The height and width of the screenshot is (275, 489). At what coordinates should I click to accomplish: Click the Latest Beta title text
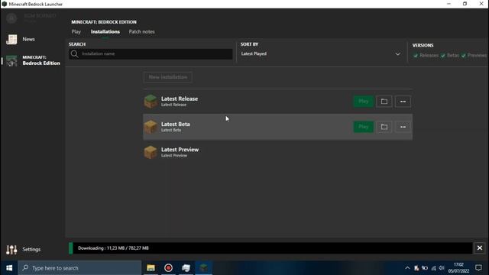[x=175, y=124]
